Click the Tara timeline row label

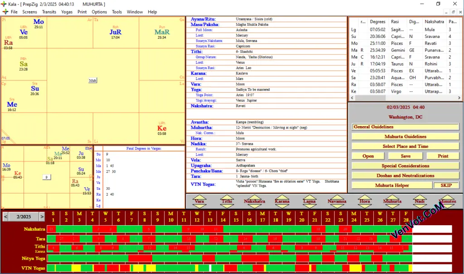[40, 239]
